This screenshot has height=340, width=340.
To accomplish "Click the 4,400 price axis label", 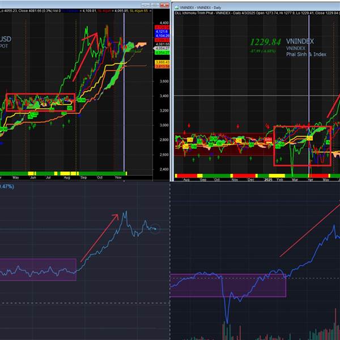I will (164, 23).
